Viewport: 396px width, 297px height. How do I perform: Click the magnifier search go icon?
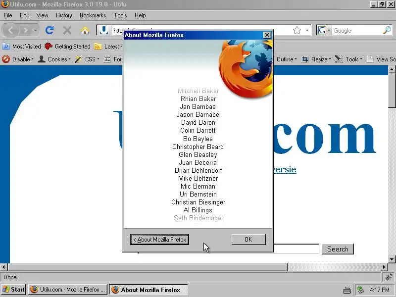pos(387,31)
